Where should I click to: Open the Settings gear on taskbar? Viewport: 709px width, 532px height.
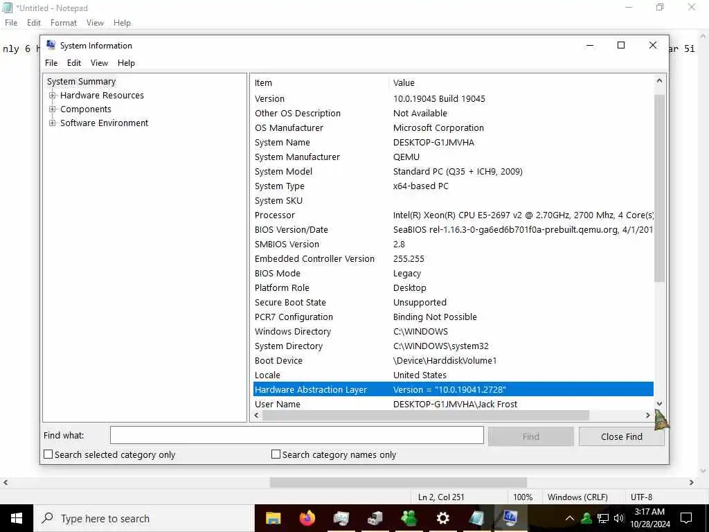point(442,518)
